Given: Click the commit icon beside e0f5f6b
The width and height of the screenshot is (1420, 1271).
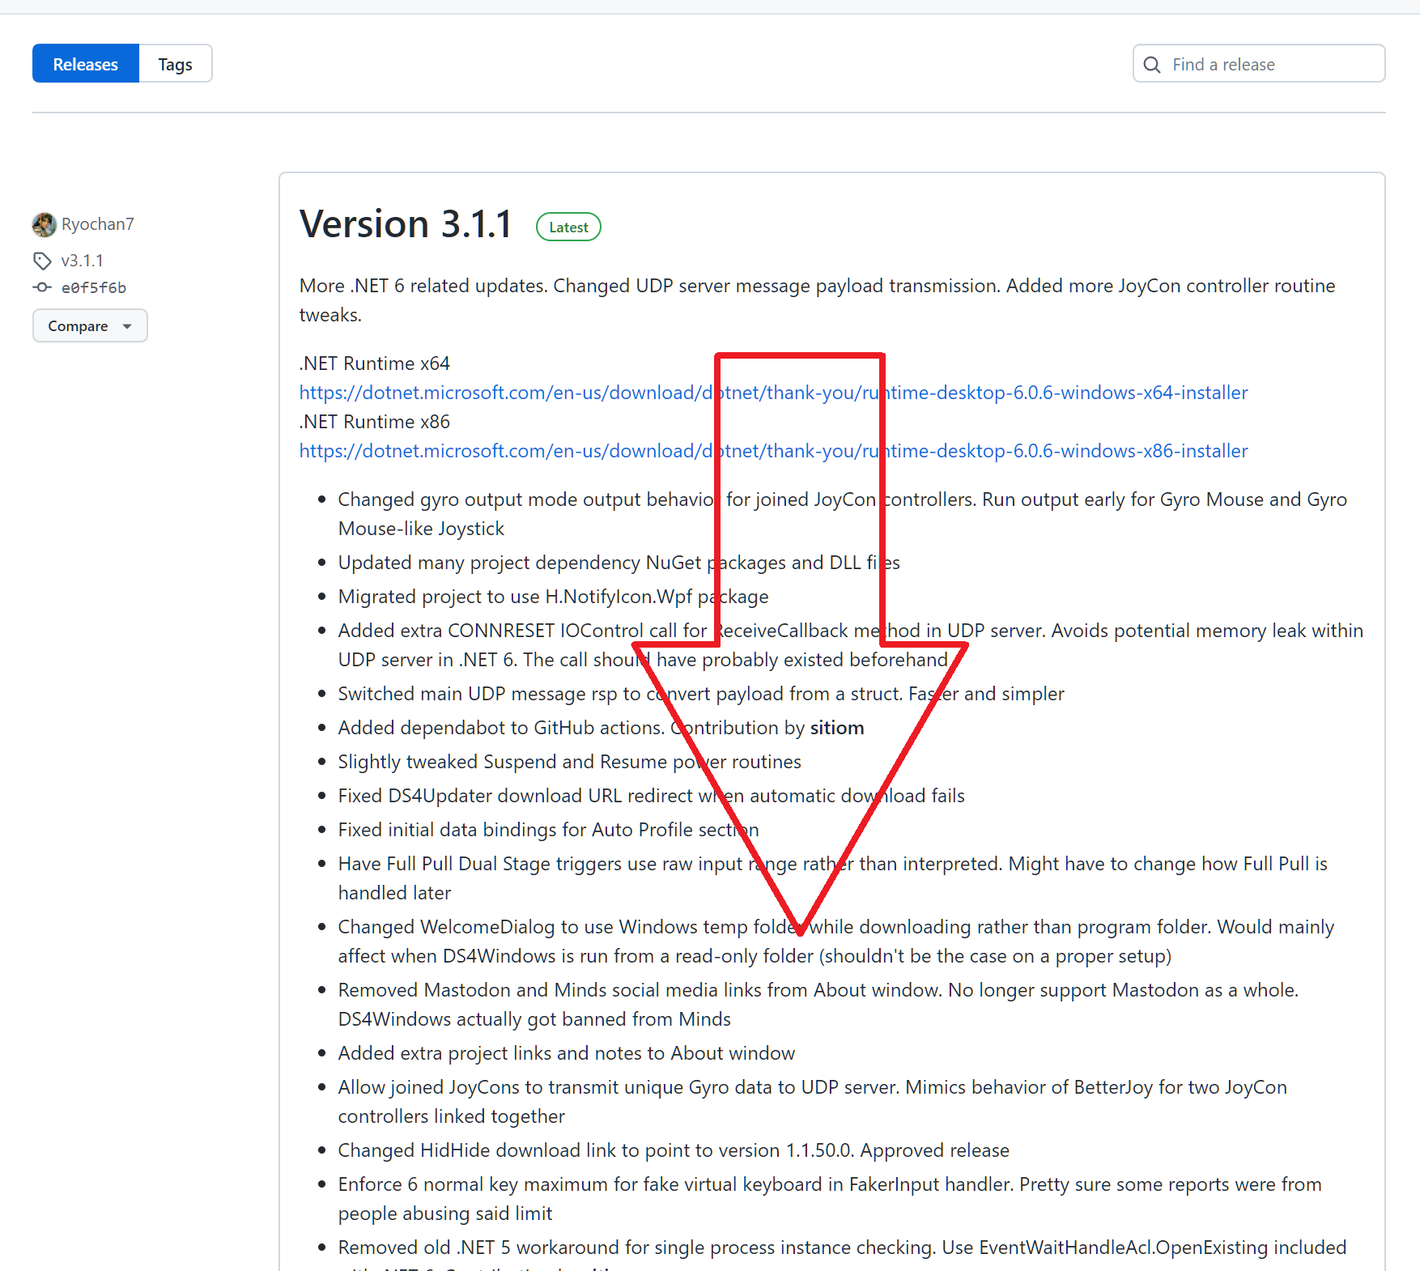Looking at the screenshot, I should point(42,287).
